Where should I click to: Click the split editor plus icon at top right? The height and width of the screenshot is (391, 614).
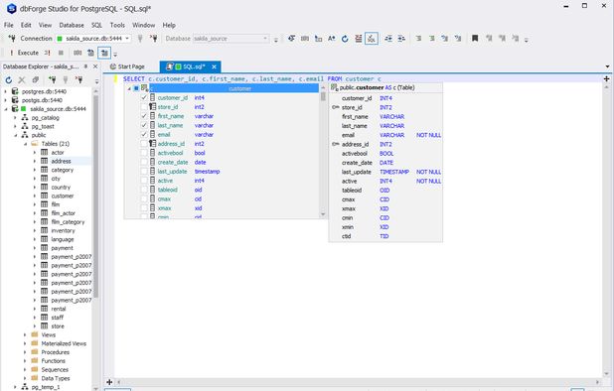point(607,78)
